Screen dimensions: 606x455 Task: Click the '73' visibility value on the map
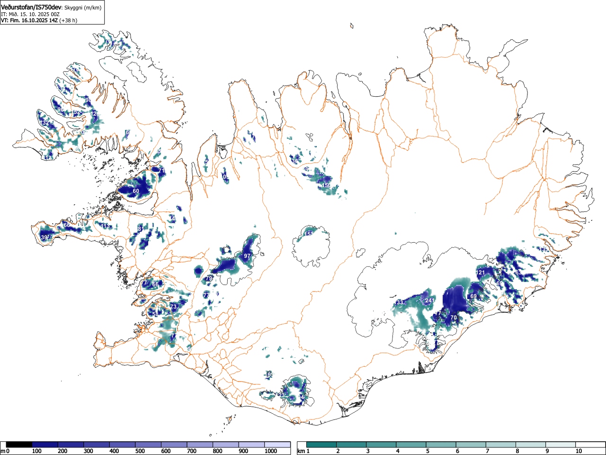coord(174,307)
